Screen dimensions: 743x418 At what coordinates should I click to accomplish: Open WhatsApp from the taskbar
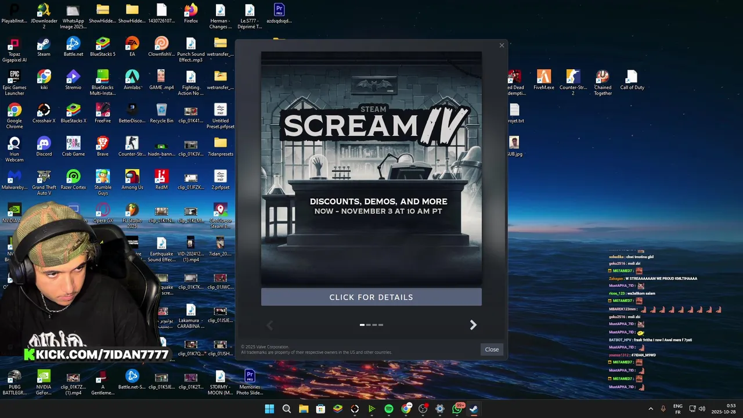click(457, 409)
